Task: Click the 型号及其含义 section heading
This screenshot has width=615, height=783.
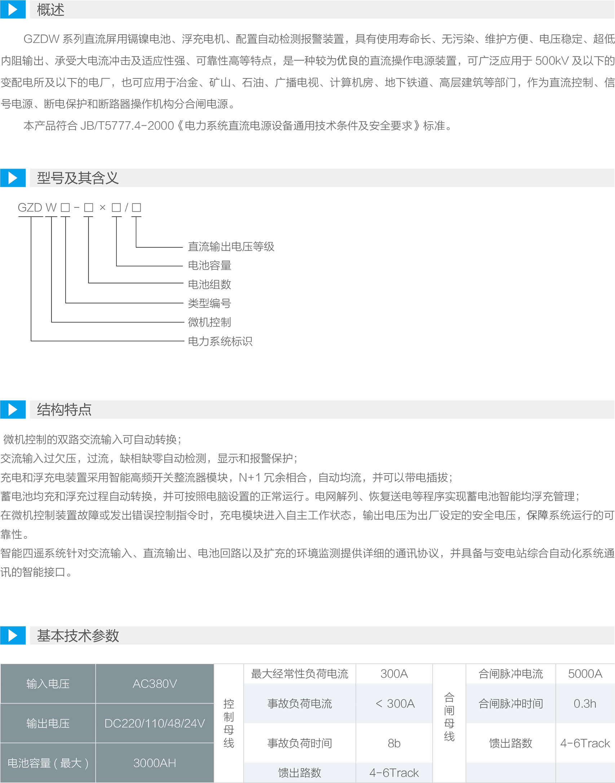Action: tap(78, 178)
